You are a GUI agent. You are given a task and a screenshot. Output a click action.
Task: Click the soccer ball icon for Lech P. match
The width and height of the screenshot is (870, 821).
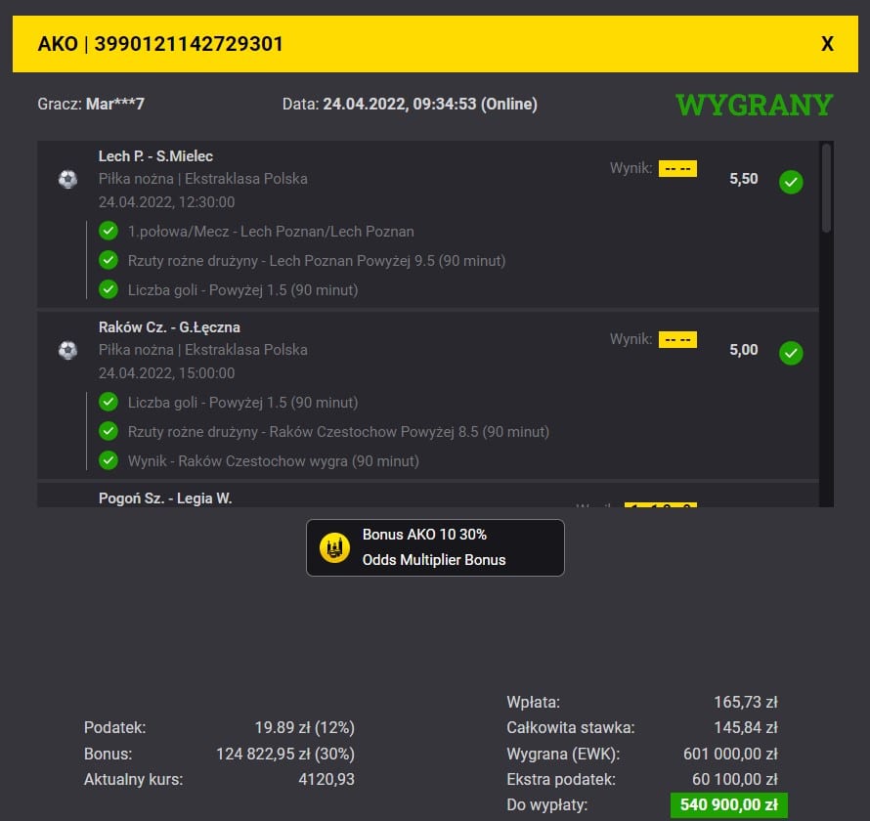pyautogui.click(x=67, y=180)
